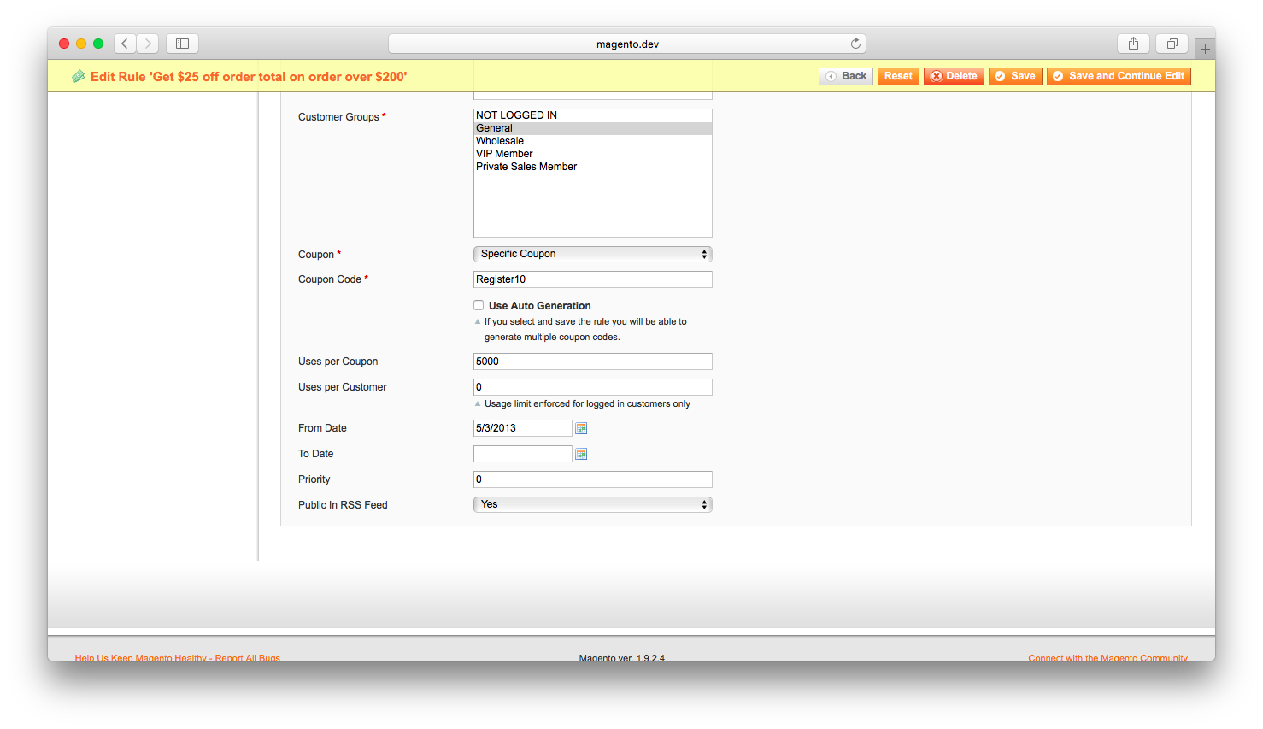Click the Edit Rule page title
Viewport: 1263px width, 729px height.
click(x=249, y=77)
